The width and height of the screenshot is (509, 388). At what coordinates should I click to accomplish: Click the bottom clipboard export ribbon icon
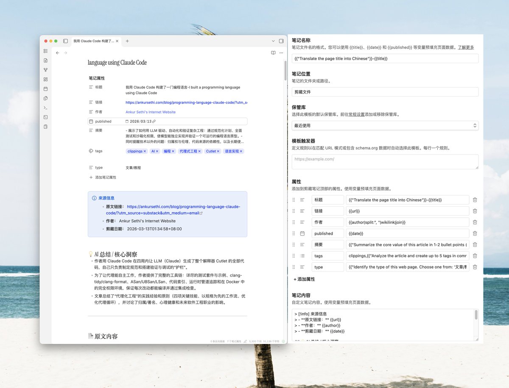45,127
